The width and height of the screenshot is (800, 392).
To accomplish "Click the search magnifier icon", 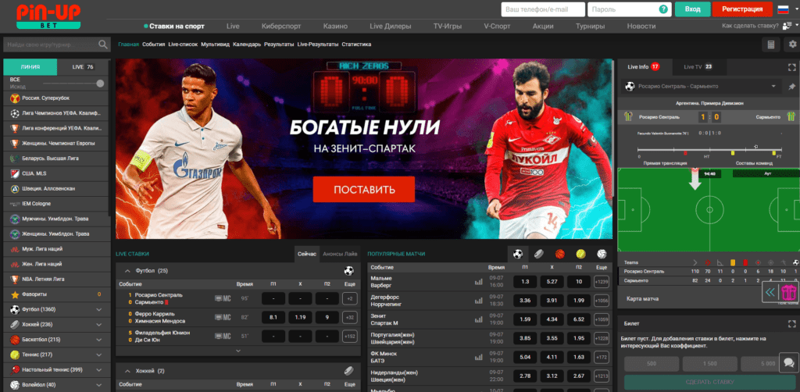I will [104, 45].
